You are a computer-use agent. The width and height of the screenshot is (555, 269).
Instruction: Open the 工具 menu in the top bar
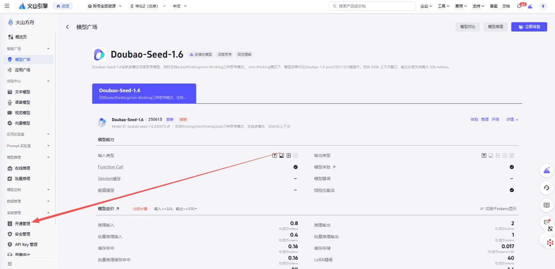[441, 6]
